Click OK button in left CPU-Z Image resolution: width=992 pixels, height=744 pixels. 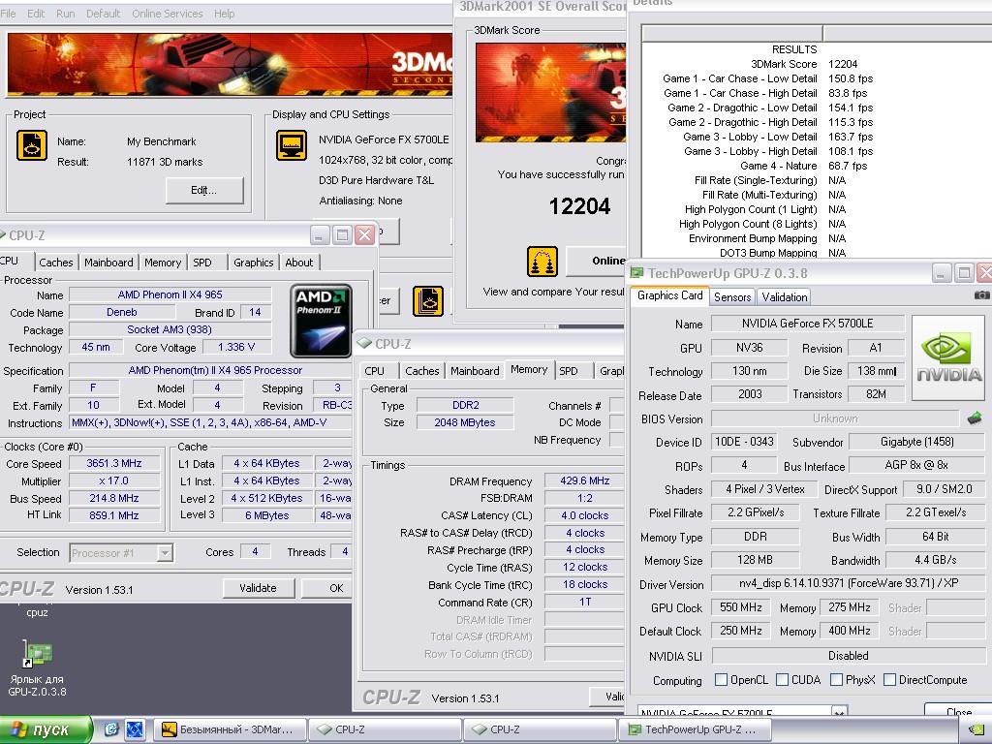click(x=327, y=588)
